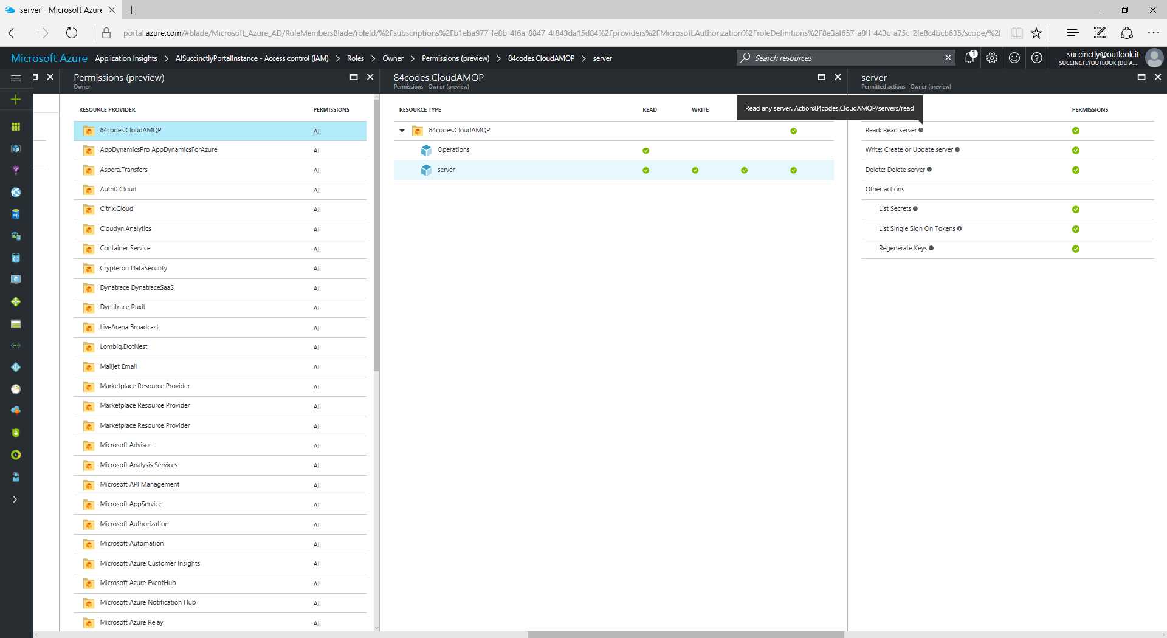Click info icon beside List Single Sign On Tokens
Image resolution: width=1167 pixels, height=638 pixels.
960,228
